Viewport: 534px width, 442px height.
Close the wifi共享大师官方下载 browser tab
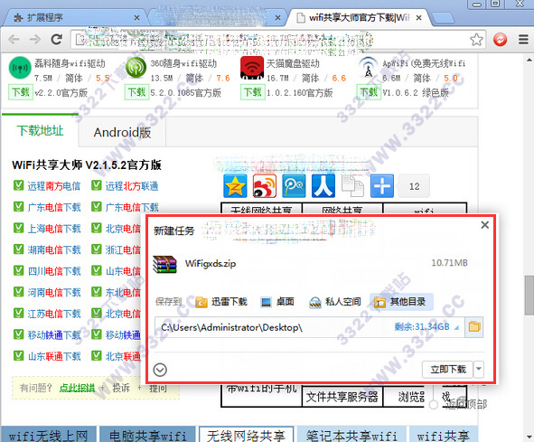(x=419, y=18)
